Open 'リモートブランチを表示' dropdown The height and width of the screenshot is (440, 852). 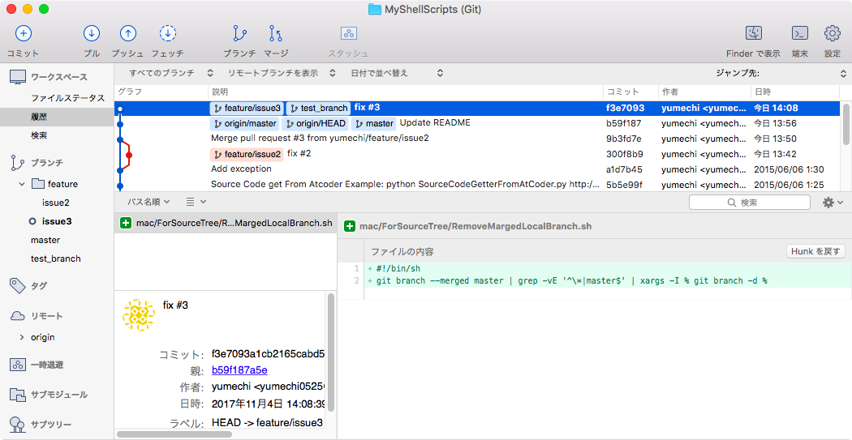[x=282, y=73]
